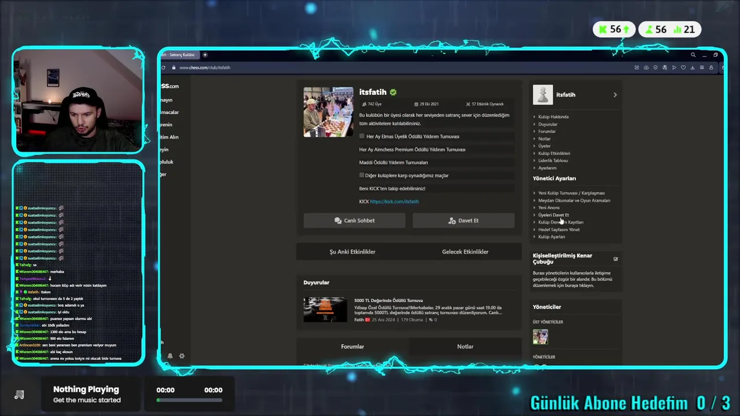
Task: Open Duyurular in the club sidebar menu
Action: pyautogui.click(x=547, y=124)
